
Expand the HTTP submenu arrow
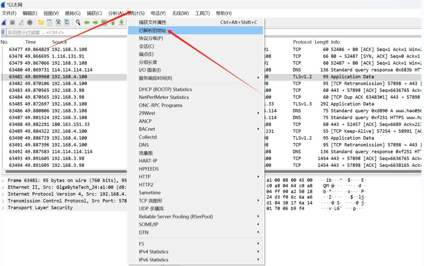tap(258, 177)
